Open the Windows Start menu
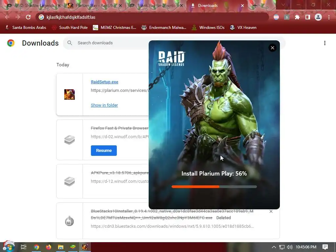336x252 pixels. [9, 247]
